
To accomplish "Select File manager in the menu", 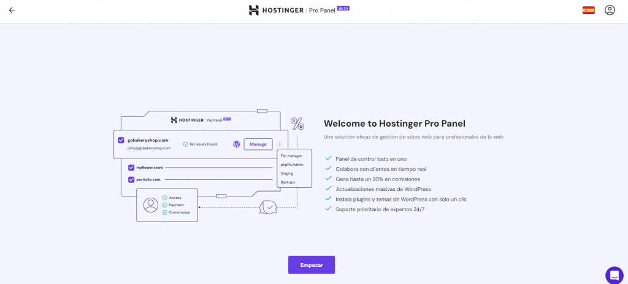I will (x=291, y=156).
